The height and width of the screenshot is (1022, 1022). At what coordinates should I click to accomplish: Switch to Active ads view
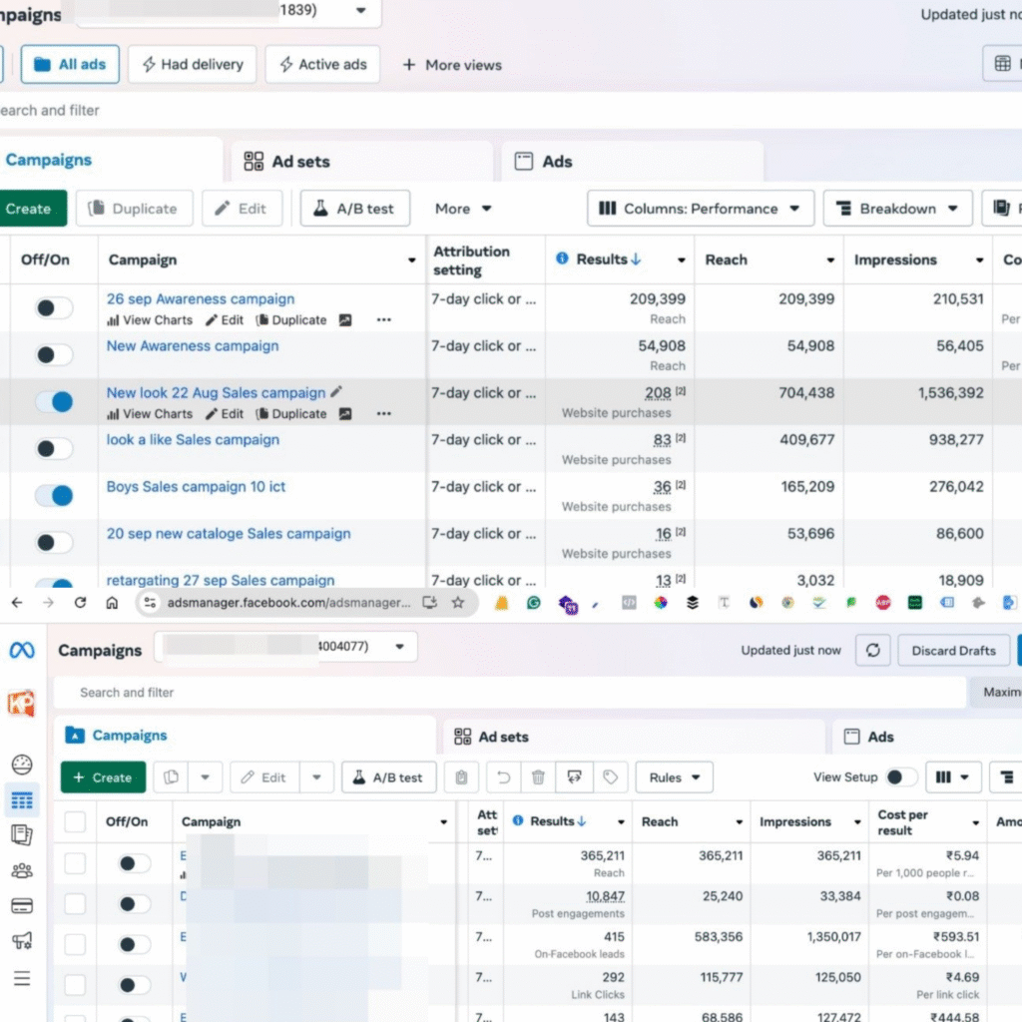pyautogui.click(x=322, y=64)
